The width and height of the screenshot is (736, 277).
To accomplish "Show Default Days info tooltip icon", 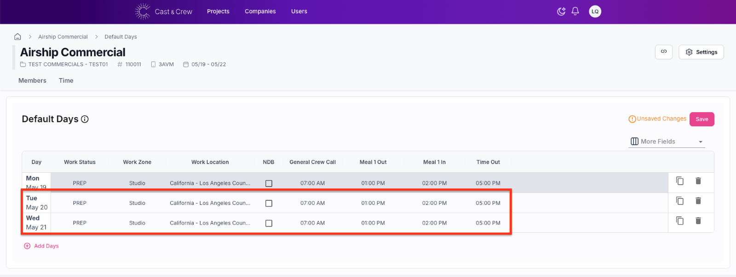I will click(x=85, y=119).
